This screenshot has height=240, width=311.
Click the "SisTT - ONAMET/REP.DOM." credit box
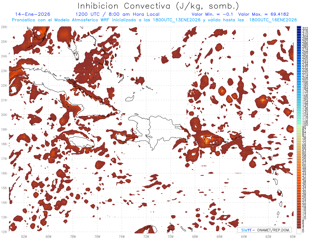[264, 230]
